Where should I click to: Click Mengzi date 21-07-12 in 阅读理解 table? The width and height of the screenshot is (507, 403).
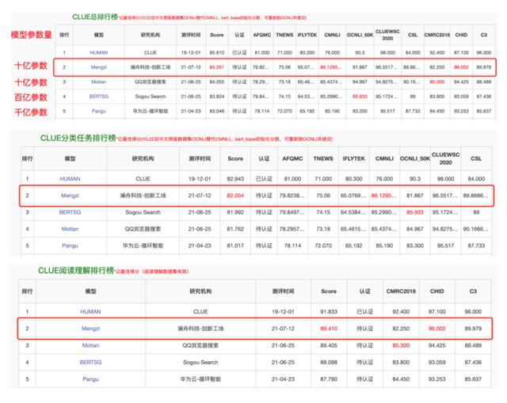coord(283,329)
